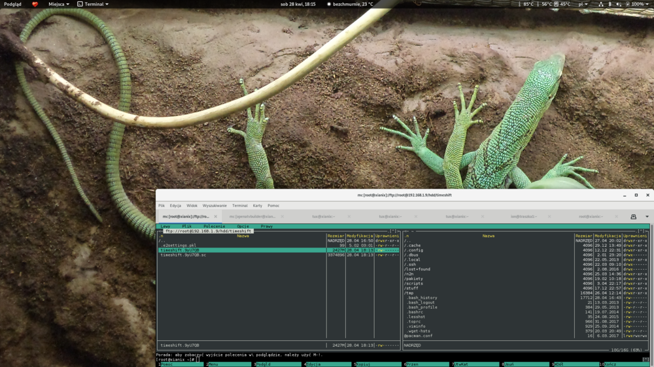Click the clock showing sob 28 kwi, 18:15

298,4
